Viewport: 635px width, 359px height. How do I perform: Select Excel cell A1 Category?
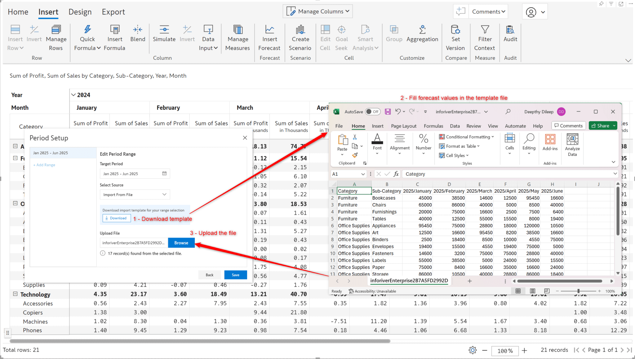coord(354,191)
